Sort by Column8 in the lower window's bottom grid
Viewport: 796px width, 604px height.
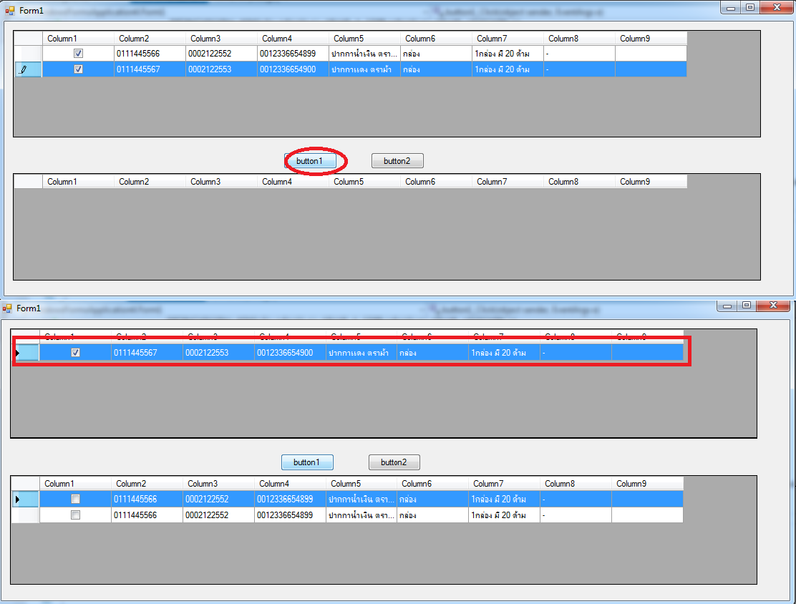(576, 484)
